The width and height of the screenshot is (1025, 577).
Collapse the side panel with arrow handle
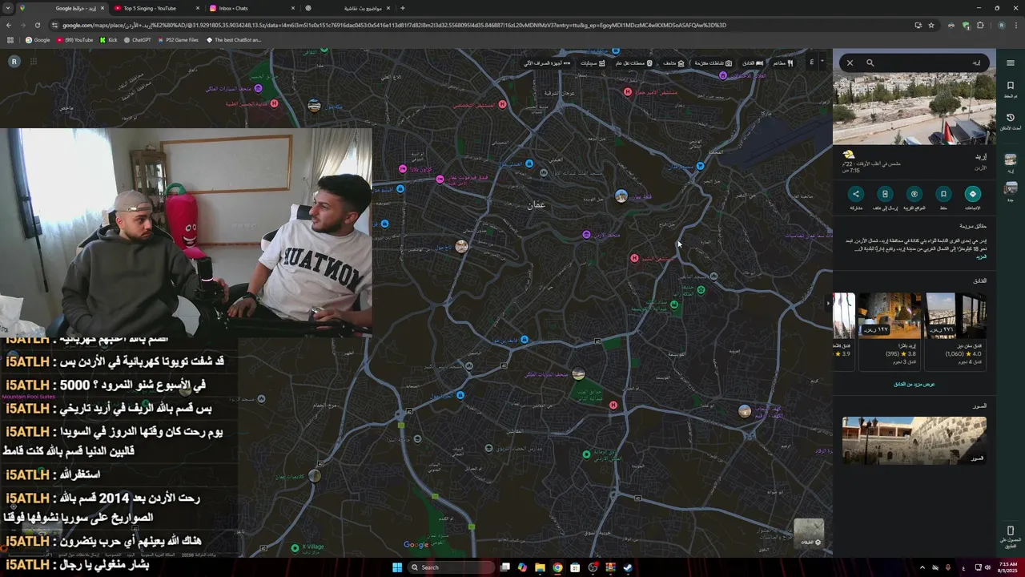pos(829,303)
